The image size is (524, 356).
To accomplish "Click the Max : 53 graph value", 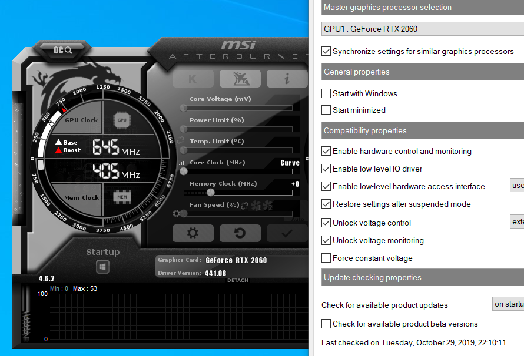I will [x=85, y=288].
